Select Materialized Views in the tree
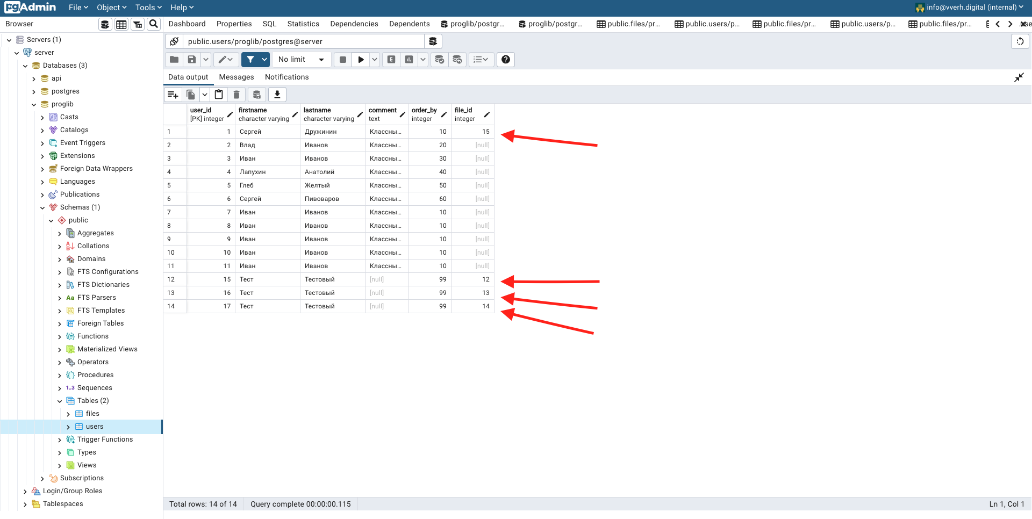Screen dimensions: 1032x519 click(x=107, y=349)
